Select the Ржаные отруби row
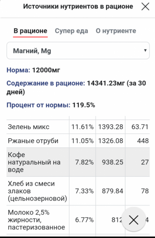Viewport: 155px width, 238px height. [x=78, y=141]
